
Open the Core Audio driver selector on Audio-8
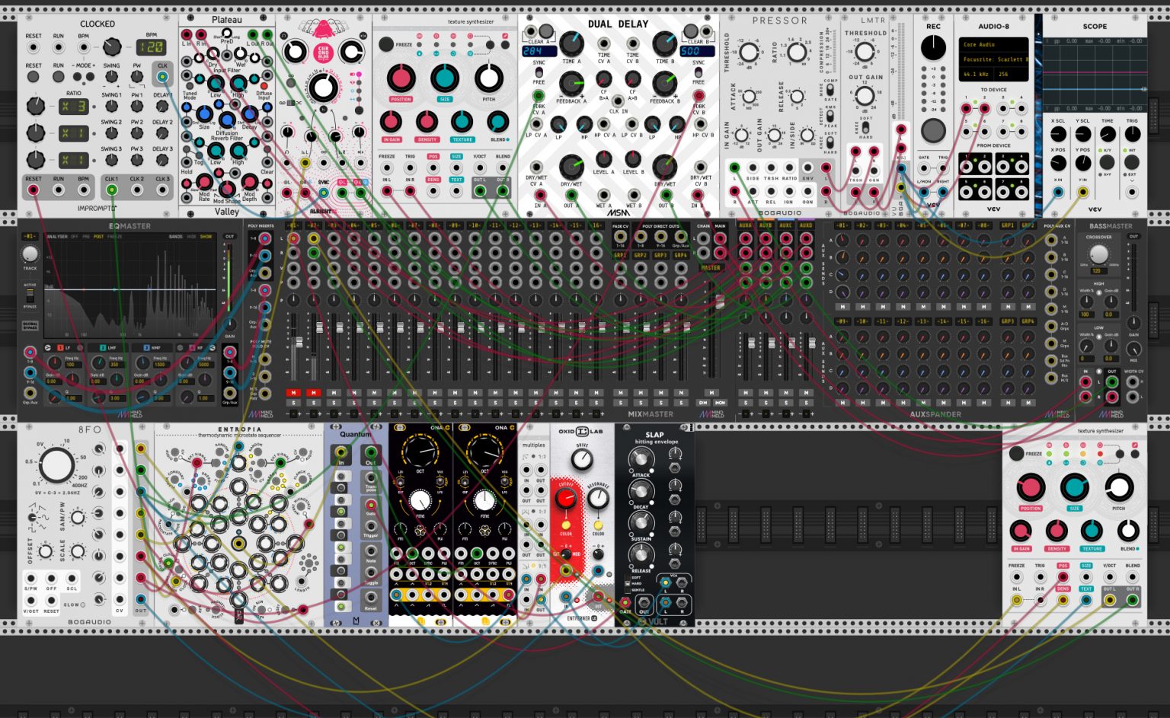point(994,45)
